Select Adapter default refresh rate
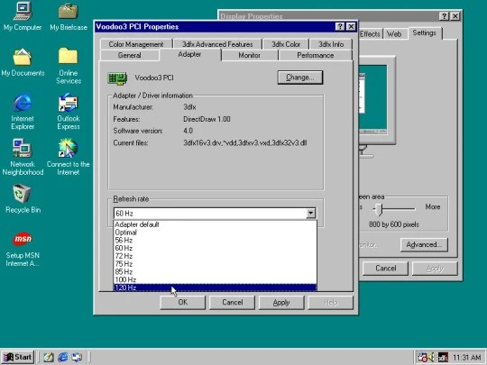Image resolution: width=487 pixels, height=365 pixels. pos(215,224)
